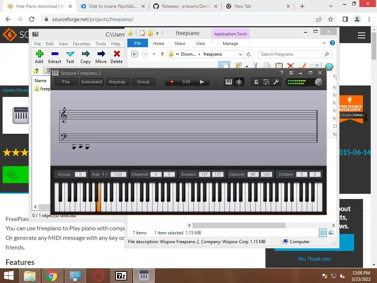Open 7-Zip Favorites menu
377x283 pixels.
coord(81,44)
